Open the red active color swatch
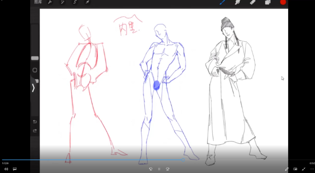This screenshot has height=173, width=315. pyautogui.click(x=283, y=2)
